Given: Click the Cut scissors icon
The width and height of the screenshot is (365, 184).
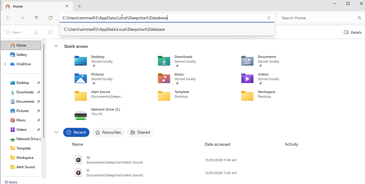Looking at the screenshot, I should pos(36,32).
